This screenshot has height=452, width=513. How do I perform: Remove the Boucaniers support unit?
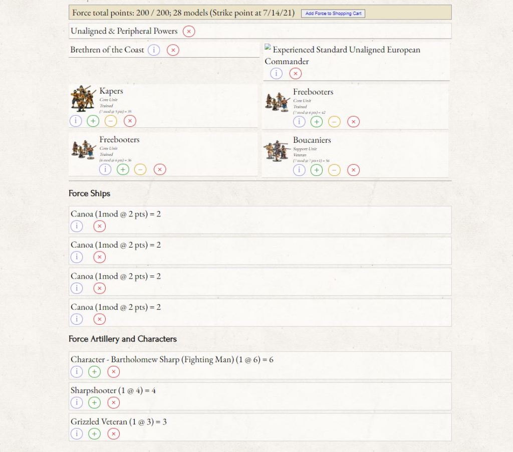point(353,170)
